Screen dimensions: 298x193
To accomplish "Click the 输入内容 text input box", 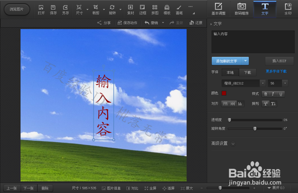I will coord(253,42).
